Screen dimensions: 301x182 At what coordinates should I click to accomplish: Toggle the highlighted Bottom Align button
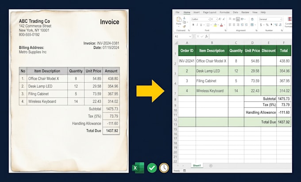click(238, 19)
